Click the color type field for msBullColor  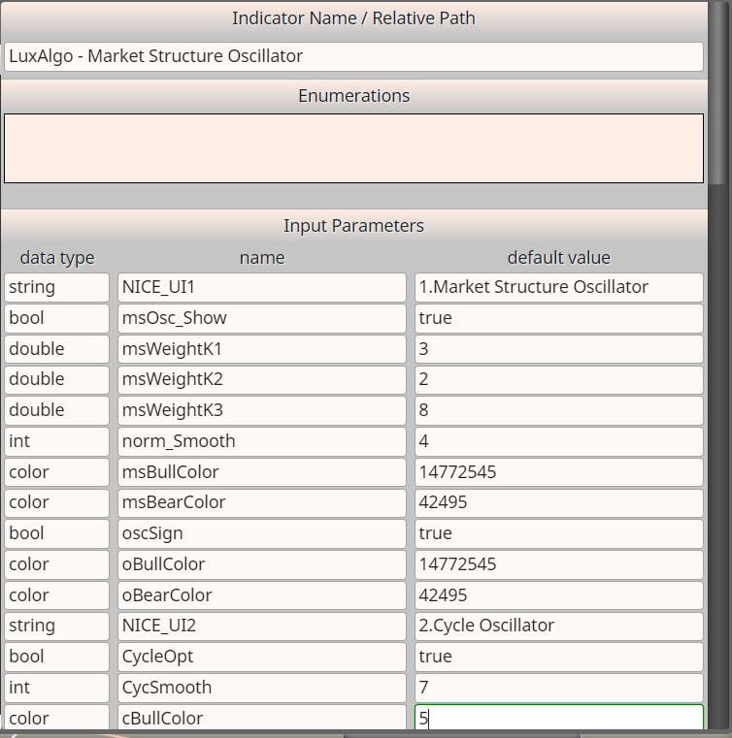click(x=56, y=472)
